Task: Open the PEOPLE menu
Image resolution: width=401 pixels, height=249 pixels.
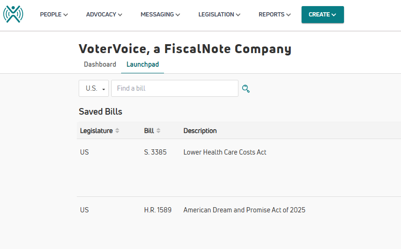Action: (54, 15)
